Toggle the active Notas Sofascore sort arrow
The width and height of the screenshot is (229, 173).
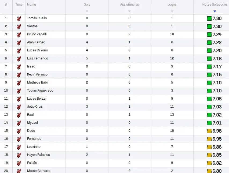tap(215, 11)
